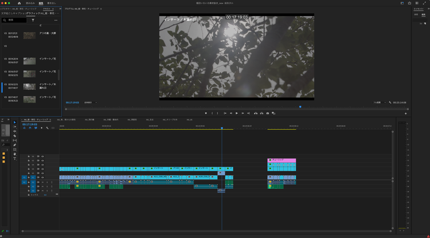Image resolution: width=430 pixels, height=238 pixels.
Task: Open Program monitor panel menu
Action: pyautogui.click(x=101, y=9)
